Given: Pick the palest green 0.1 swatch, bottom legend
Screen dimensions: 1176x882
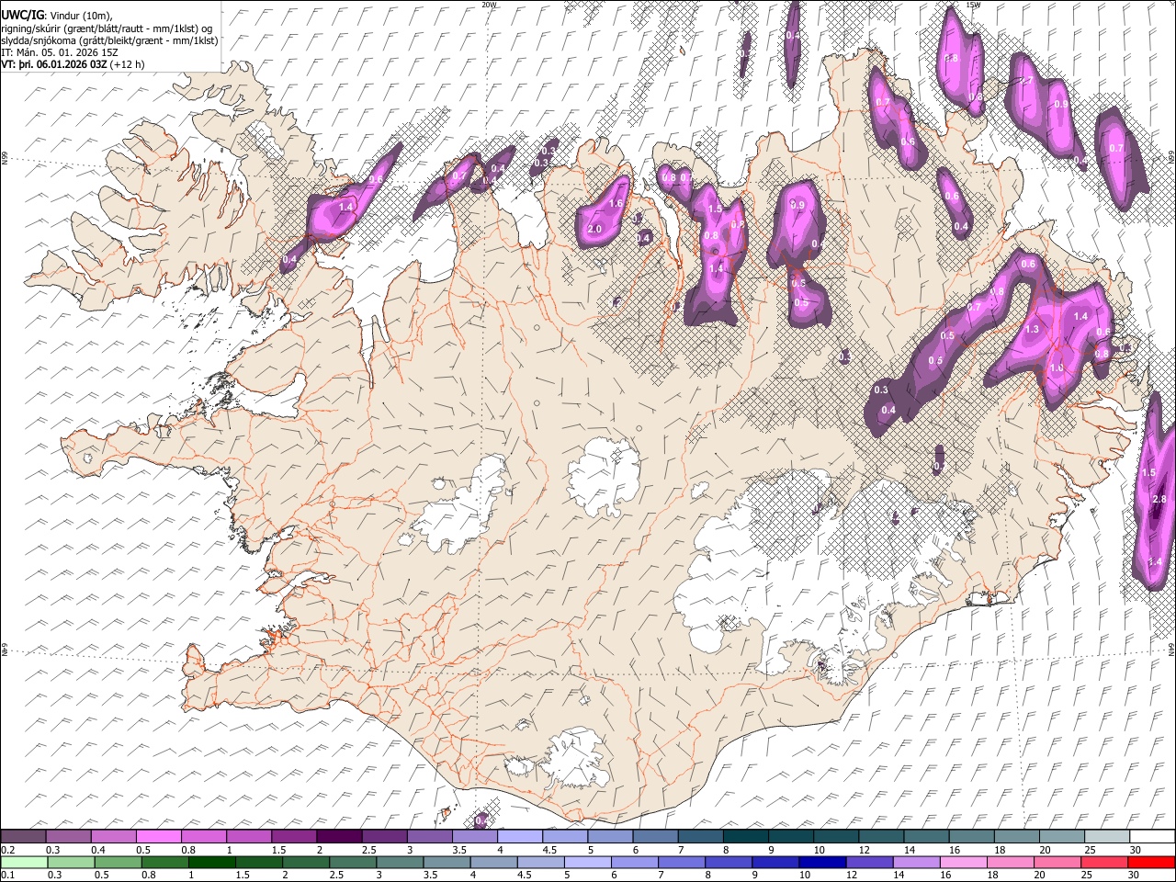Looking at the screenshot, I should click(24, 862).
